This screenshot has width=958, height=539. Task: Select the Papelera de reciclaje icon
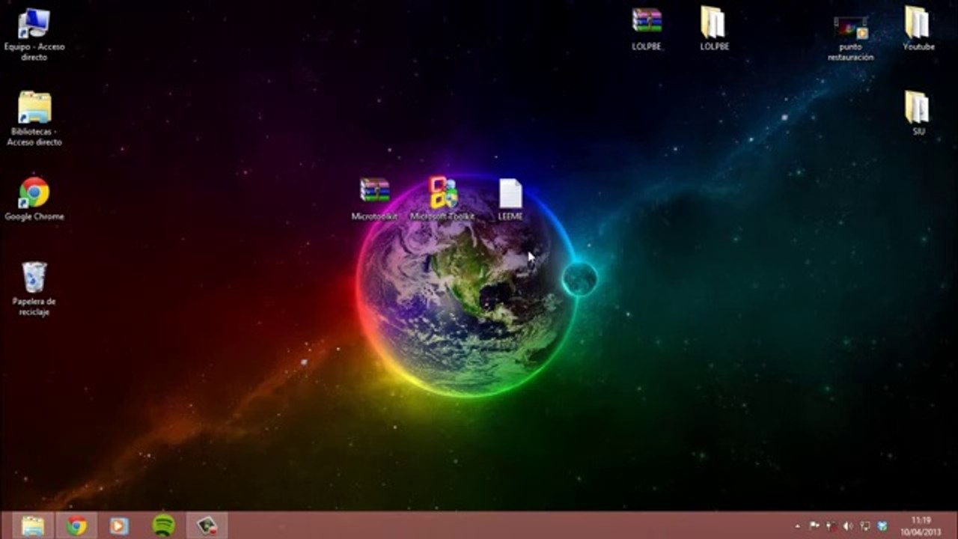(34, 288)
